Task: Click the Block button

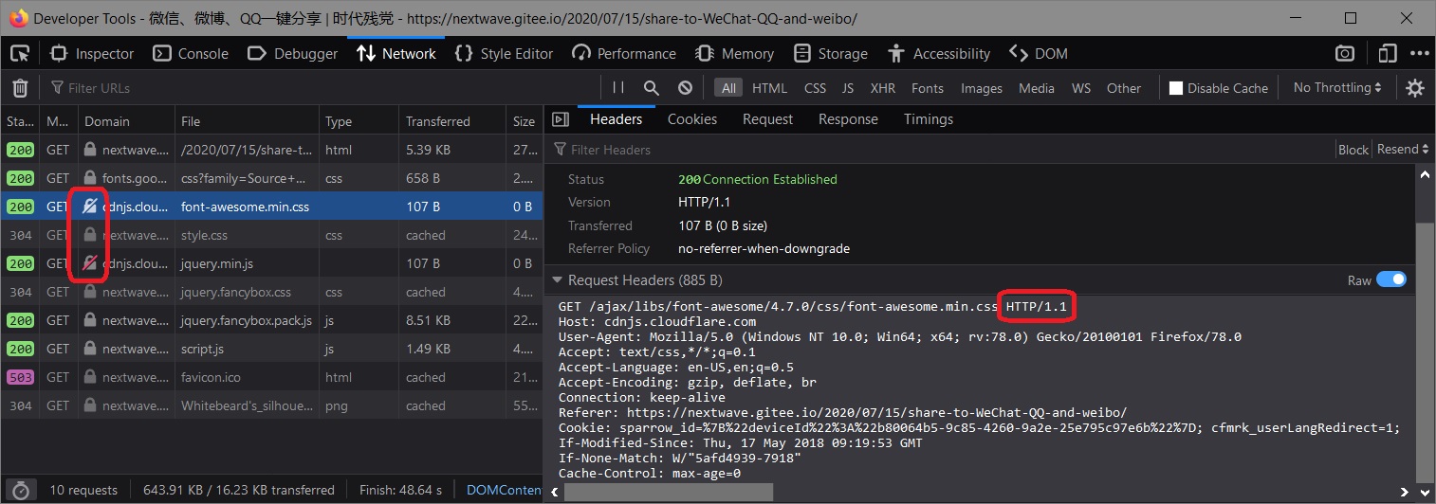Action: (x=1353, y=150)
